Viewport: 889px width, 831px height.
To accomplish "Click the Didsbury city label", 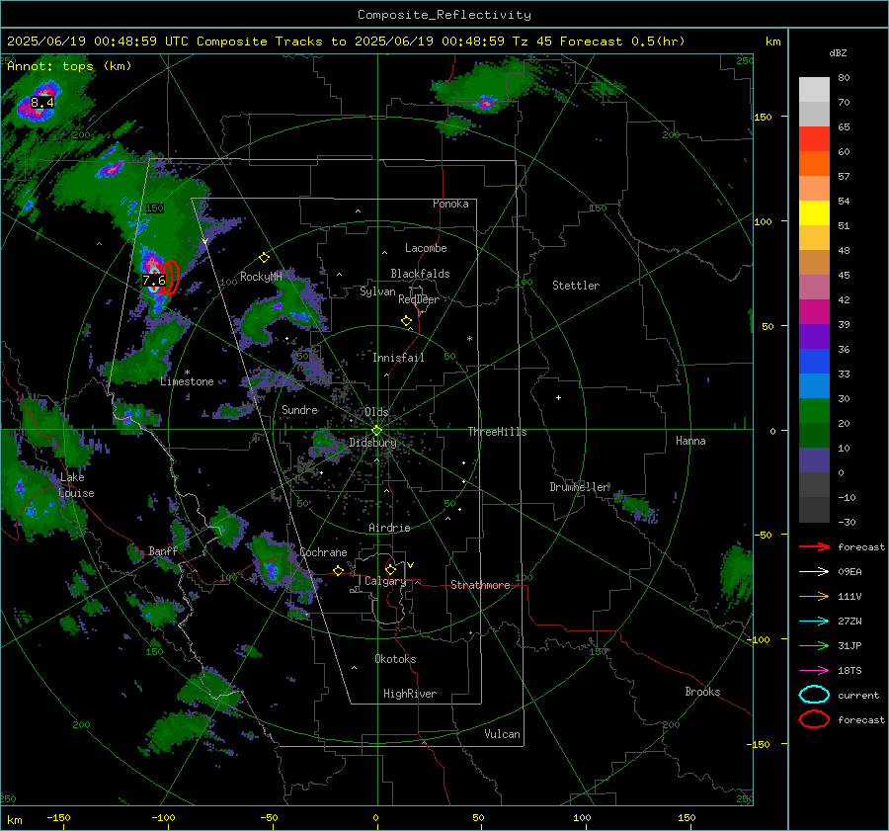I will point(372,443).
